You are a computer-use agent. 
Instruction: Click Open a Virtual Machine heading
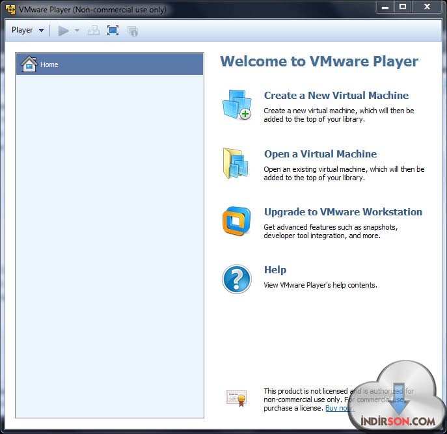(320, 154)
